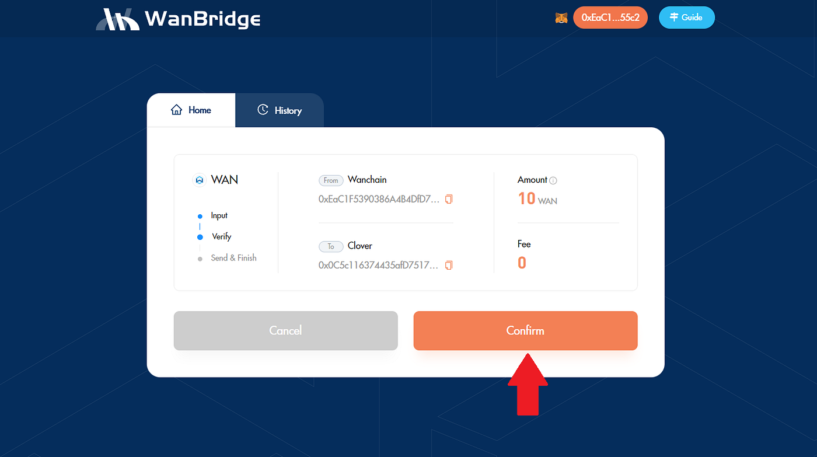
Task: Copy the Clover recipient address
Action: [x=449, y=265]
